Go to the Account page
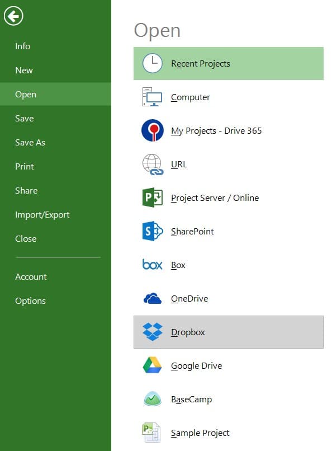Viewport: 332px width, 451px height. [x=31, y=276]
